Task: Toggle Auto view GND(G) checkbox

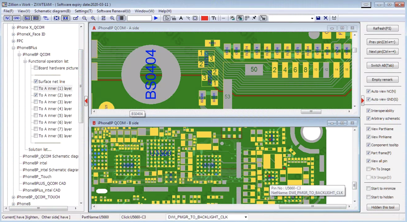Action: click(369, 99)
